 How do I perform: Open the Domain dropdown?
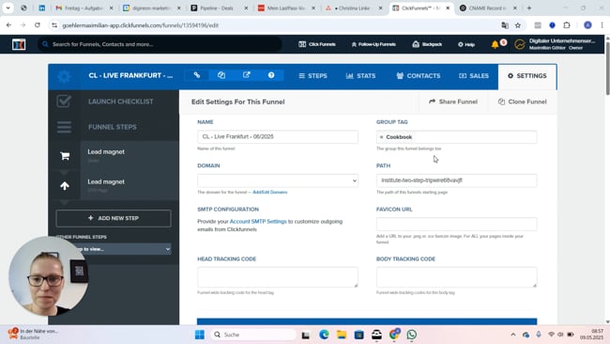pos(278,180)
